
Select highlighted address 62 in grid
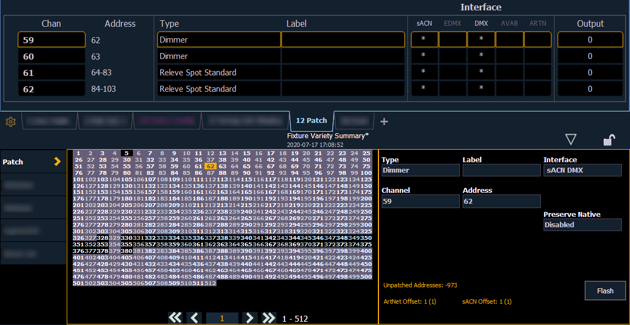coord(211,166)
